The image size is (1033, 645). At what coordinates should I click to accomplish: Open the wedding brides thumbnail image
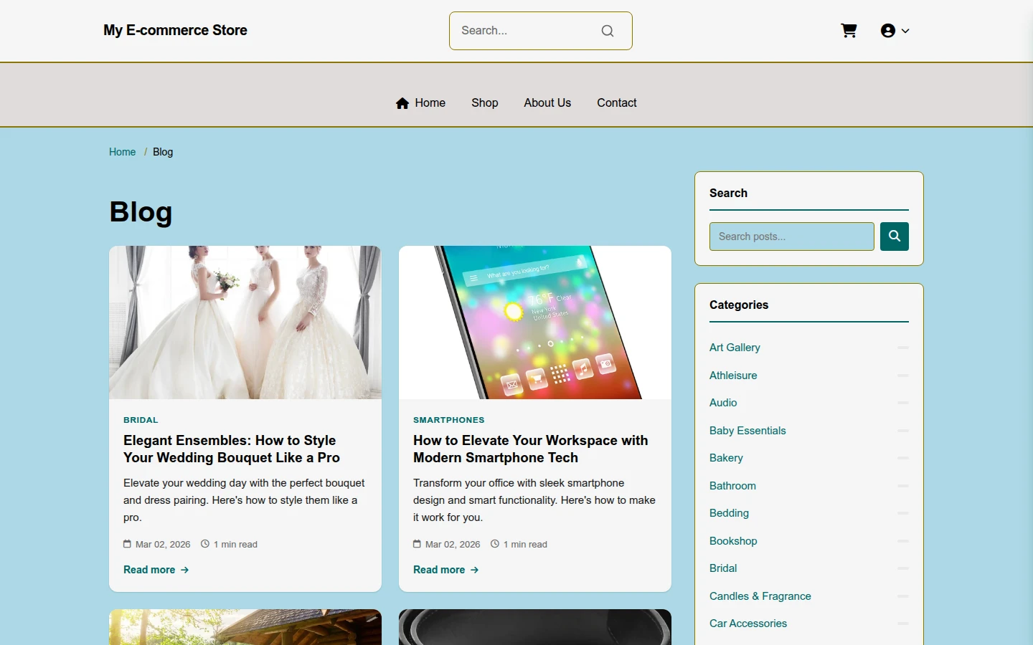click(245, 322)
